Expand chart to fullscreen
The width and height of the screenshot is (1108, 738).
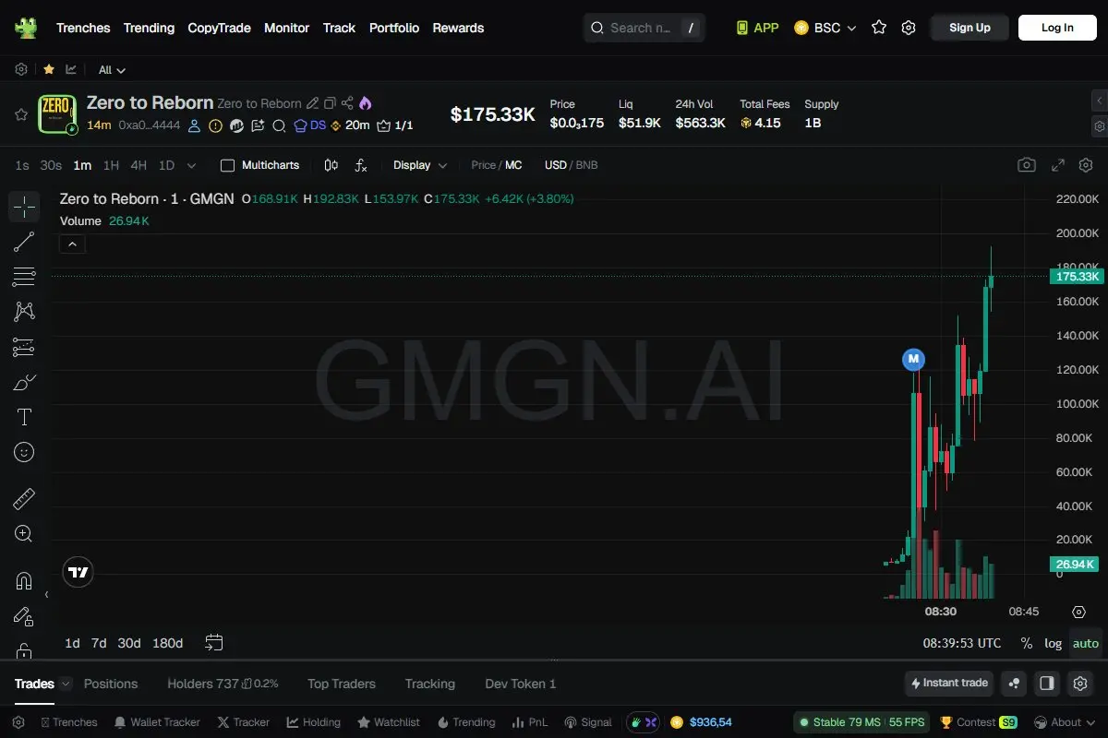click(1058, 165)
